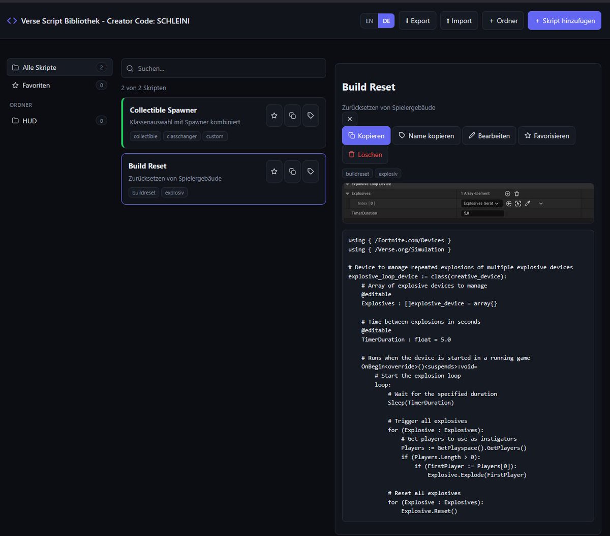Switch language to EN
The height and width of the screenshot is (536, 610).
point(370,21)
